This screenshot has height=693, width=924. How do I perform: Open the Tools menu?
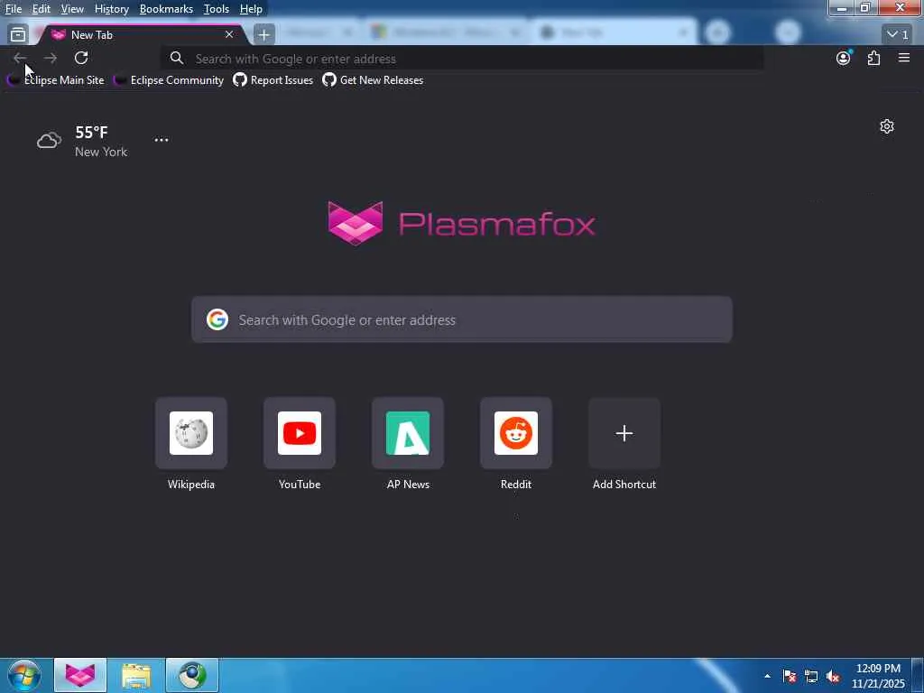tap(216, 9)
